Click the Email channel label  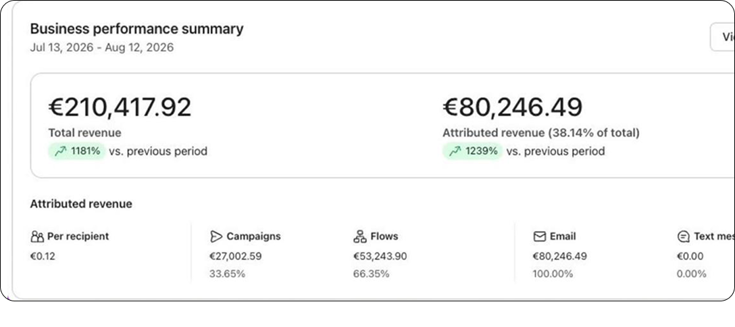click(563, 236)
